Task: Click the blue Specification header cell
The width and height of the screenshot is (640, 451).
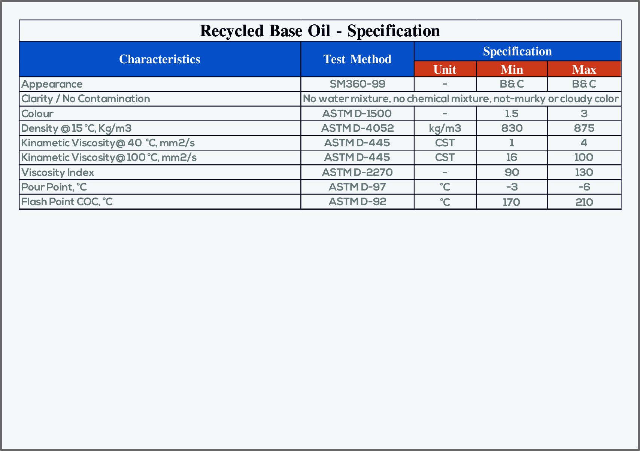Action: point(517,51)
